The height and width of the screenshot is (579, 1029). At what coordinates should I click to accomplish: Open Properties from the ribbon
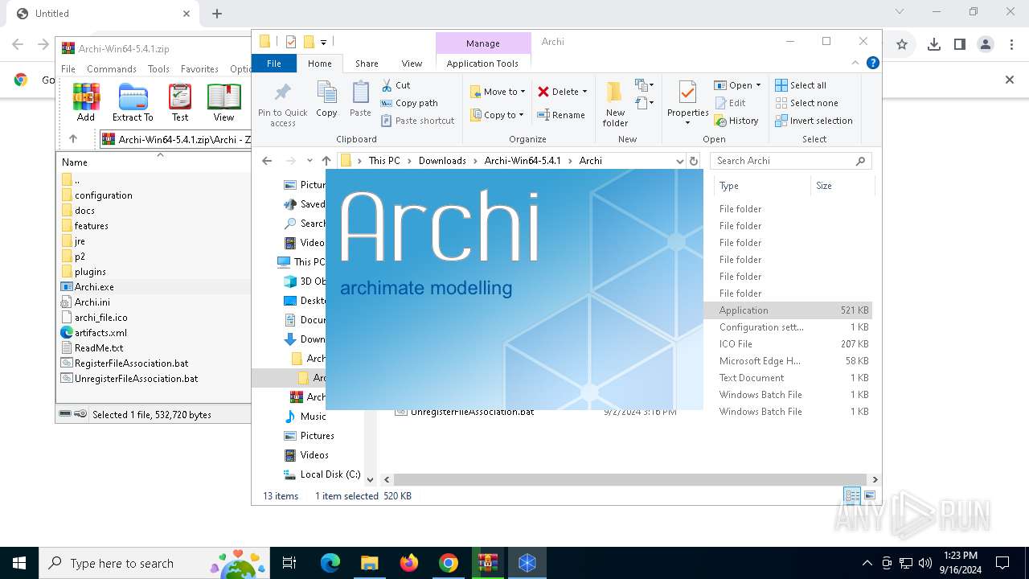pos(687,104)
